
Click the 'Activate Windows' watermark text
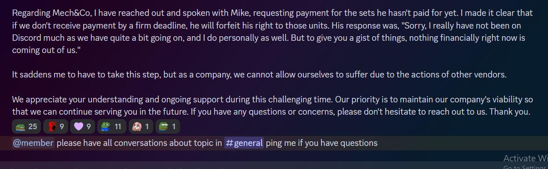tap(526, 158)
